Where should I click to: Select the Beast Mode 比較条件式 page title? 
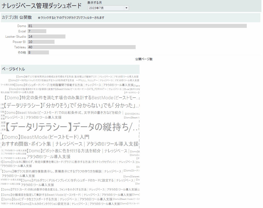tap(64, 115)
